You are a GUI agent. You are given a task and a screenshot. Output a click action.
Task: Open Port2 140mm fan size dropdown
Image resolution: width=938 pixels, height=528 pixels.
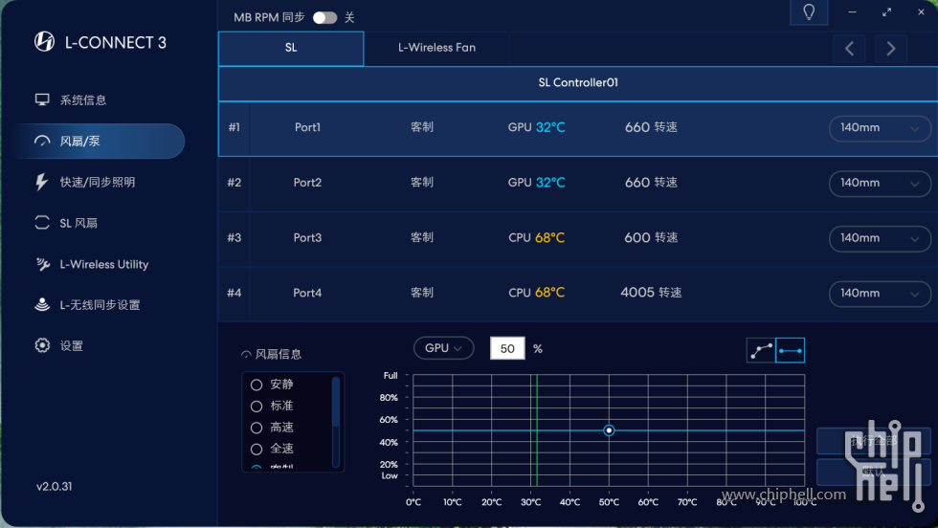click(880, 183)
